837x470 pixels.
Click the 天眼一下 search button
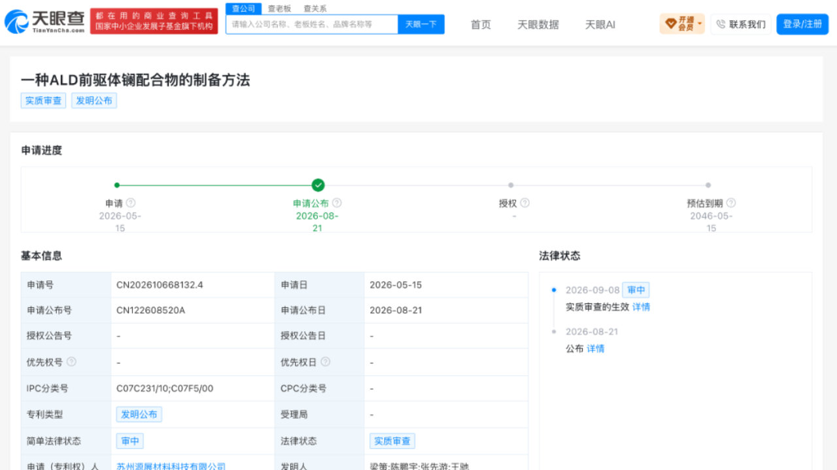(421, 24)
